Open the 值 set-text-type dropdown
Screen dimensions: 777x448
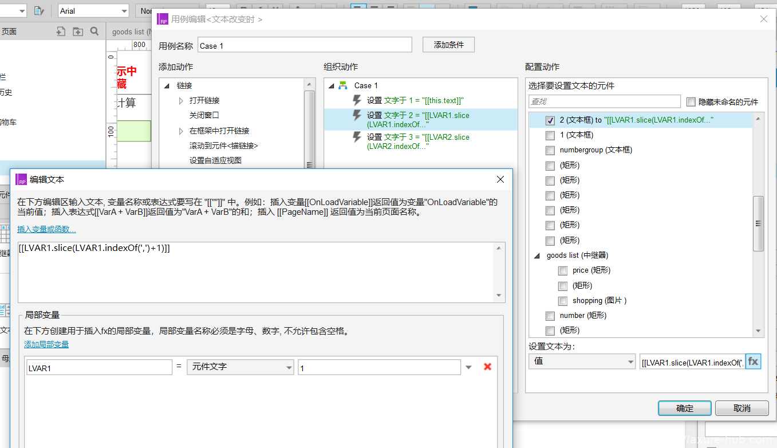[x=630, y=362]
